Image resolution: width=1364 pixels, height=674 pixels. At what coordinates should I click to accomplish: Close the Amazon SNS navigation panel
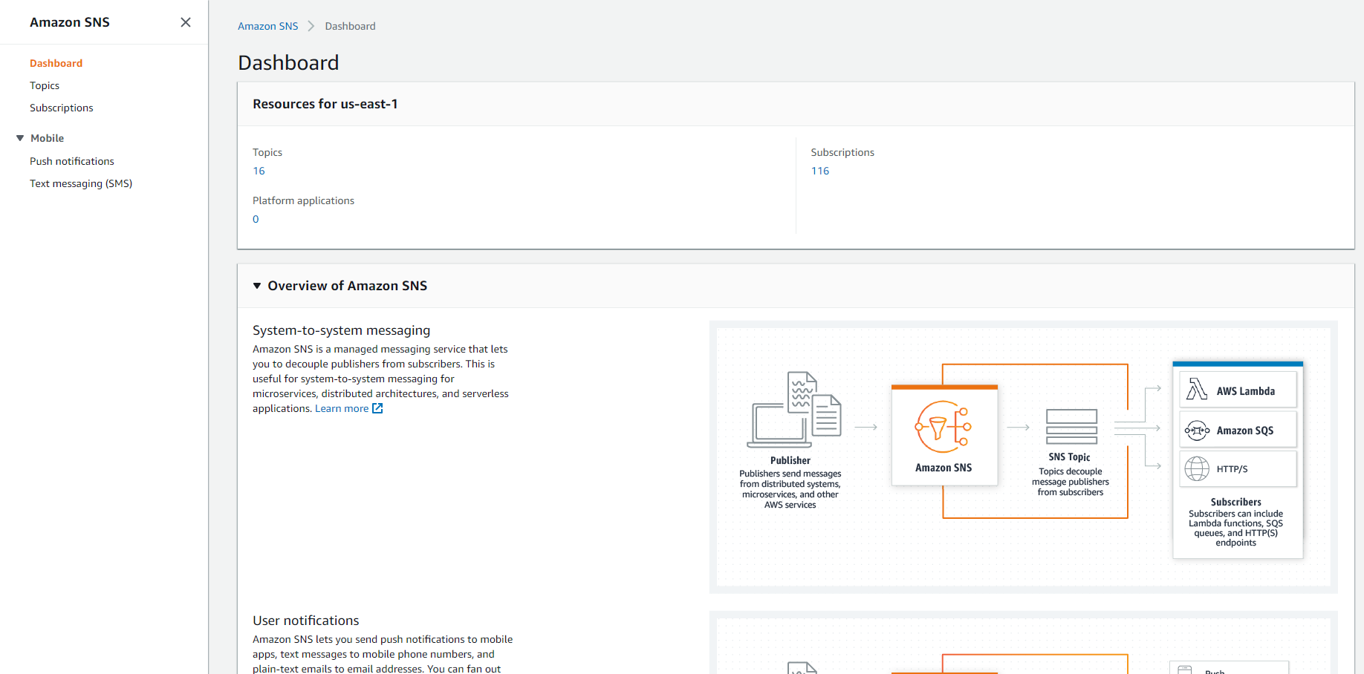pos(186,22)
